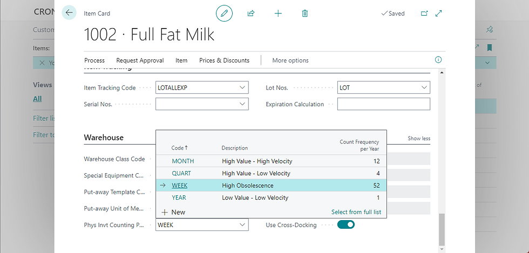529x253 pixels.
Task: Click the scroll up arrow
Action: click(442, 73)
